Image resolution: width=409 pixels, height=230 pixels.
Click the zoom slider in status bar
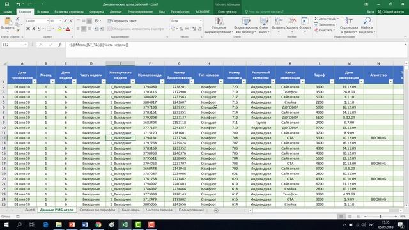(x=380, y=217)
